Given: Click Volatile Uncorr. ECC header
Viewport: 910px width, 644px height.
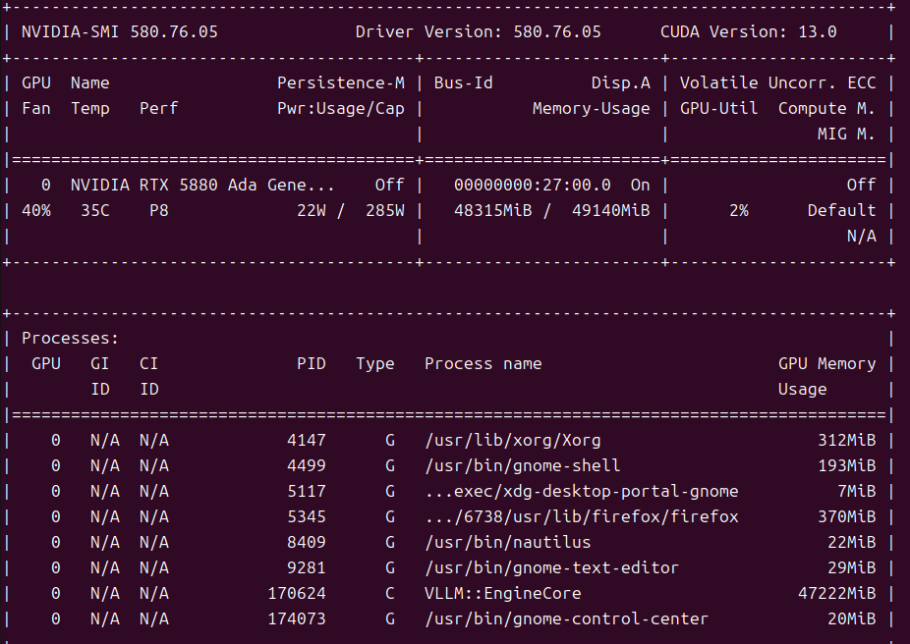Looking at the screenshot, I should [x=777, y=82].
